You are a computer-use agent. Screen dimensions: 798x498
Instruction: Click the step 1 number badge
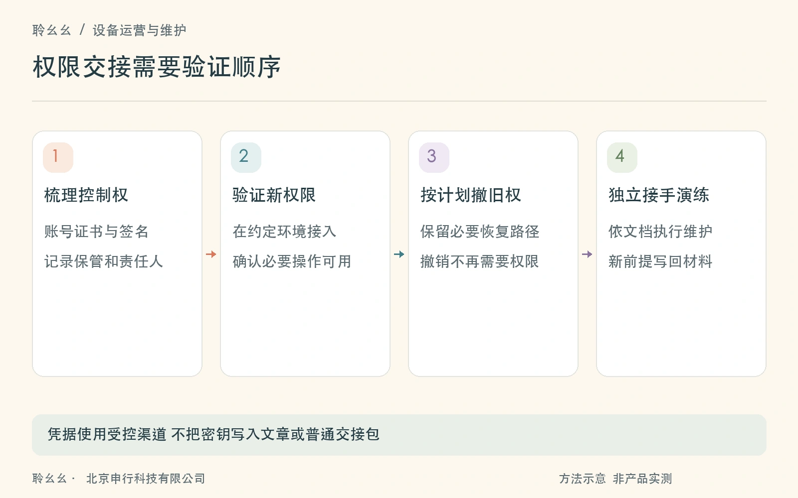58,157
